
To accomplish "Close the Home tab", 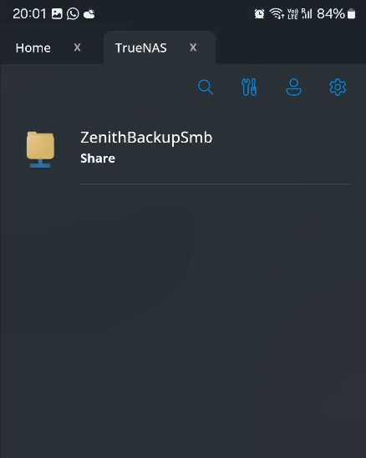I will [x=77, y=48].
